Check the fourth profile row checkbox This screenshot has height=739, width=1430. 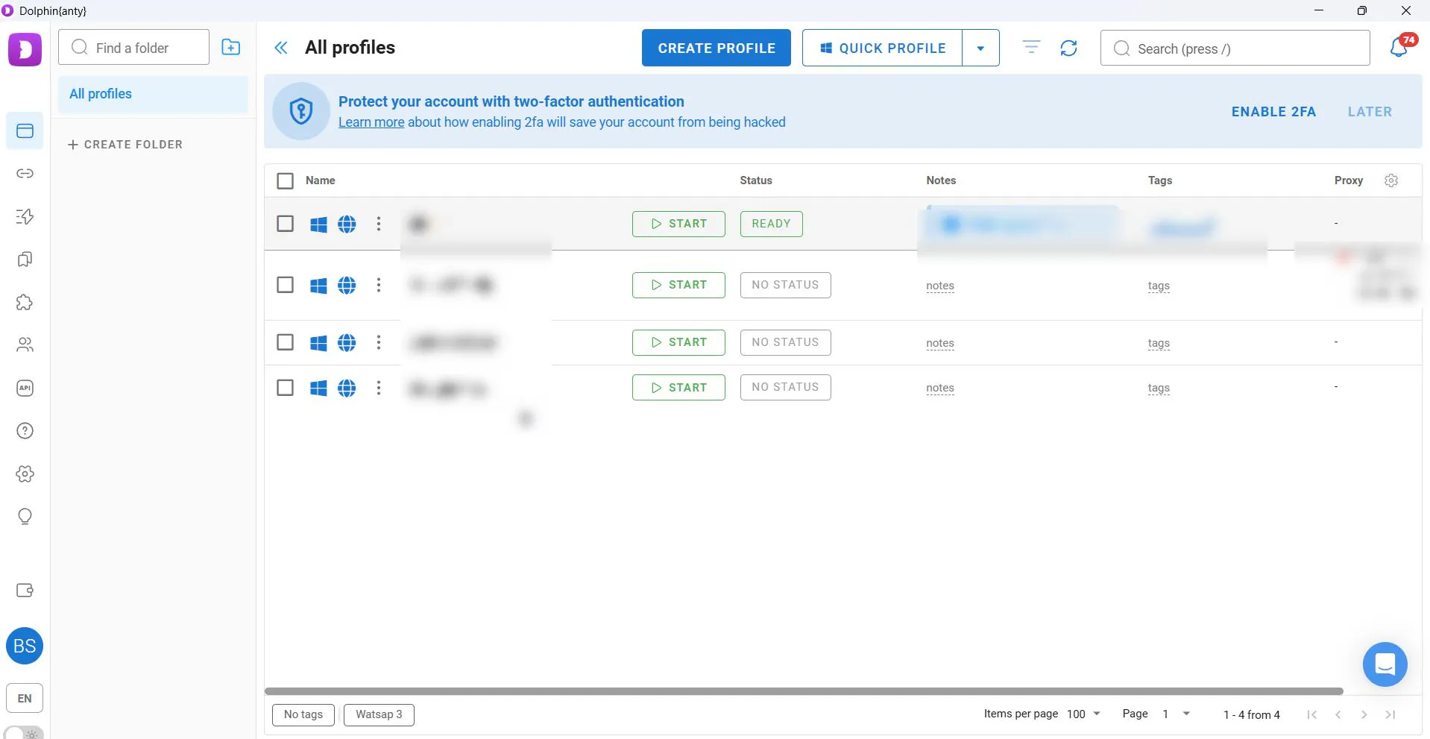tap(285, 388)
